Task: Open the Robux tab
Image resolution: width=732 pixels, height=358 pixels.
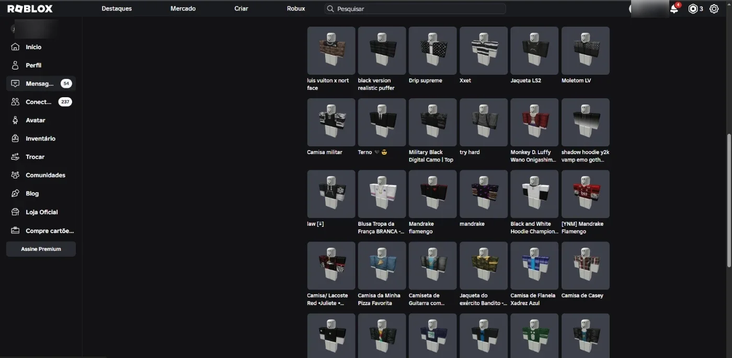Action: 296,9
